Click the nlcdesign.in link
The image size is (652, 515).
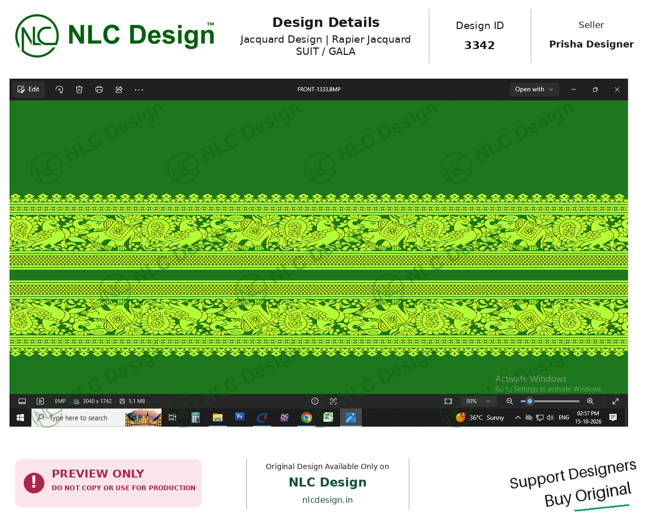click(328, 500)
